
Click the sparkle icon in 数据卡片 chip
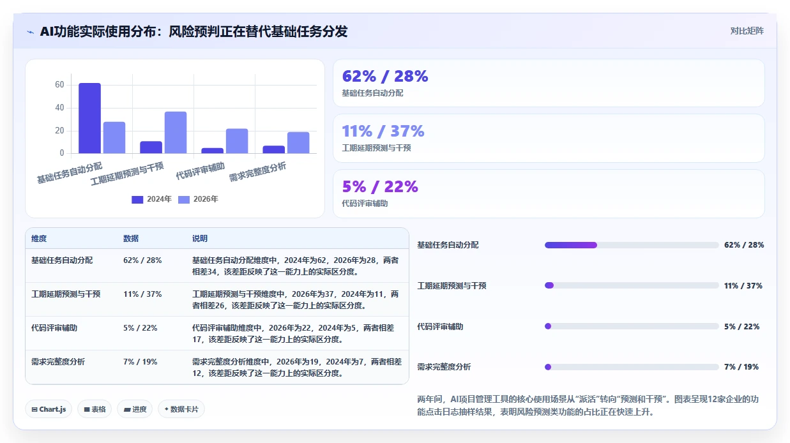pyautogui.click(x=166, y=409)
